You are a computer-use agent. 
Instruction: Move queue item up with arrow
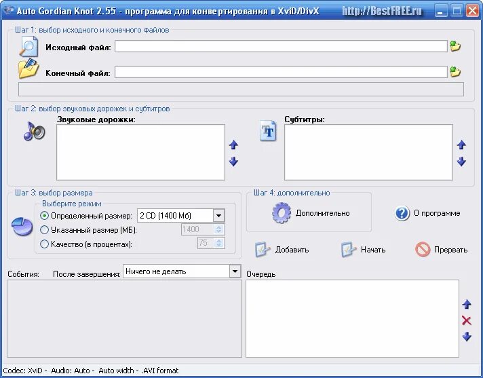467,305
